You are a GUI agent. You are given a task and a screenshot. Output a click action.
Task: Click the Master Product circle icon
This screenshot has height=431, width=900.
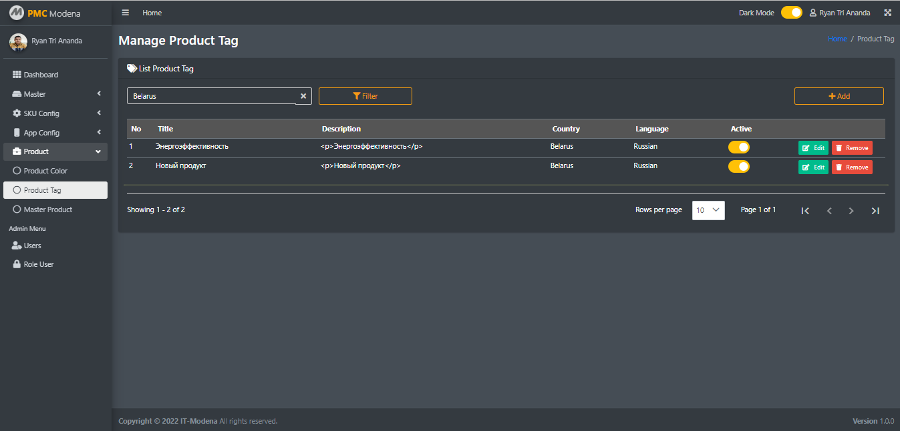point(17,209)
